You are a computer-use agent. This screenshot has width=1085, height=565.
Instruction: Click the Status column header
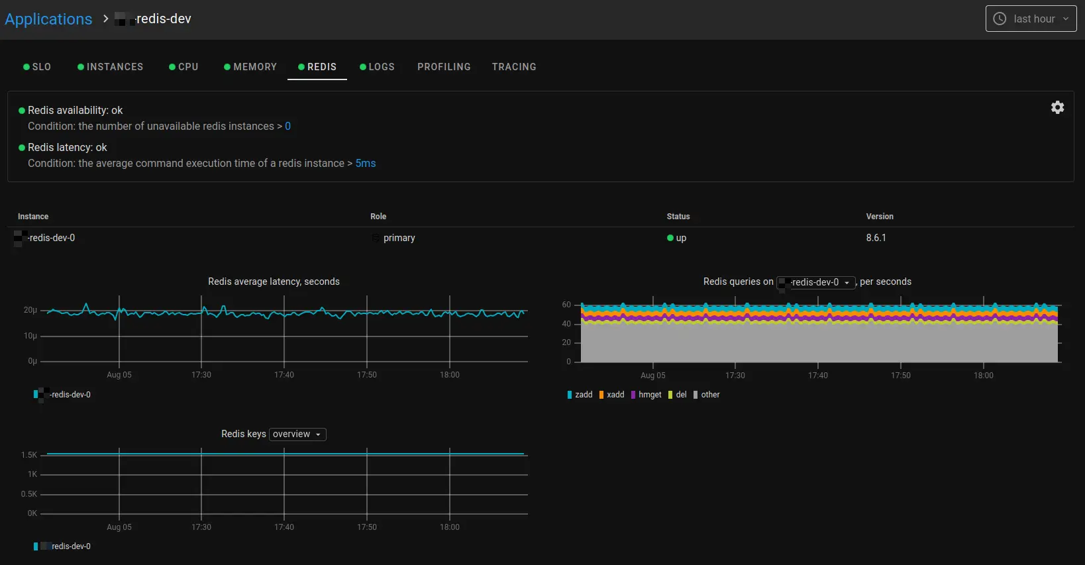point(678,217)
